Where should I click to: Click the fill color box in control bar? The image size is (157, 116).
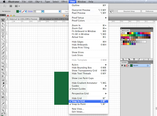pos(18,11)
